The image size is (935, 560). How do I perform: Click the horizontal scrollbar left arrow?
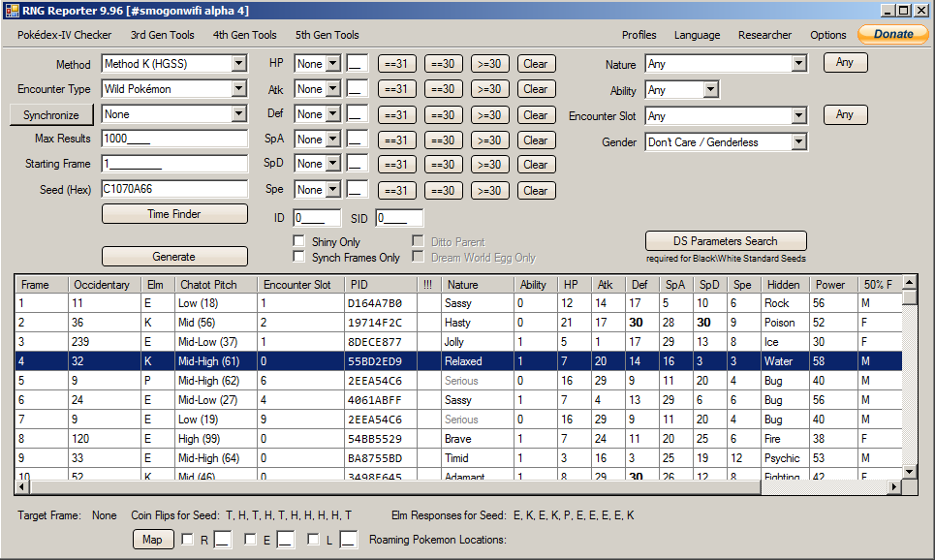point(22,486)
